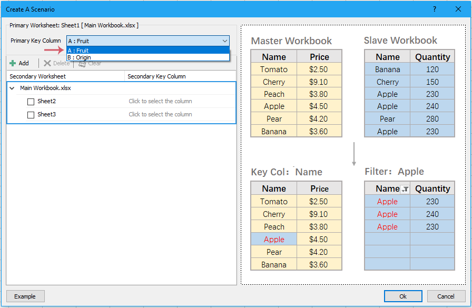Image resolution: width=472 pixels, height=308 pixels.
Task: Collapse the Main Workbook.xlsx tree node
Action: pos(13,87)
